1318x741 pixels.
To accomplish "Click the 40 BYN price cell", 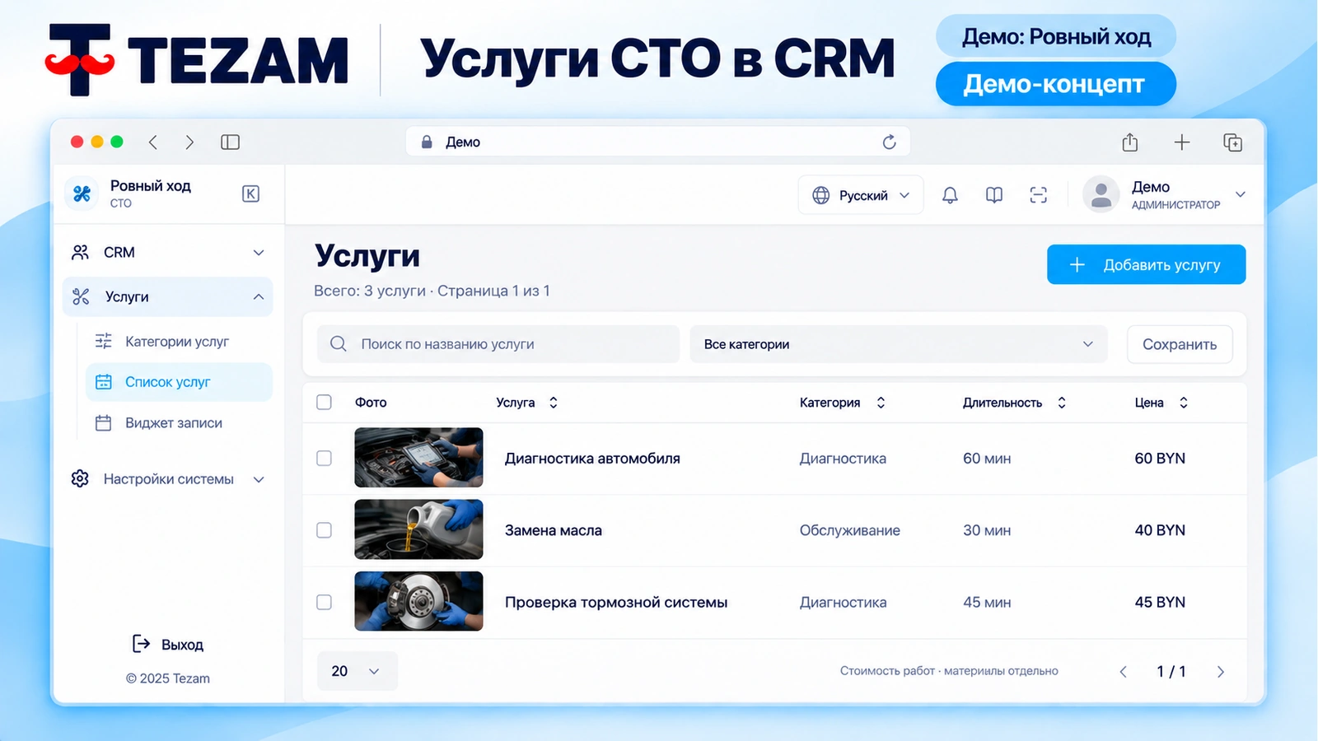I will point(1160,530).
